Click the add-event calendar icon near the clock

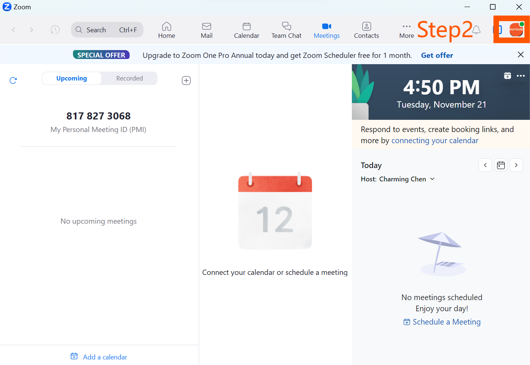click(x=507, y=76)
